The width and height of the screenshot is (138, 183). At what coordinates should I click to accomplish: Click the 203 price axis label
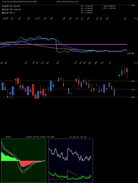coord(133,97)
